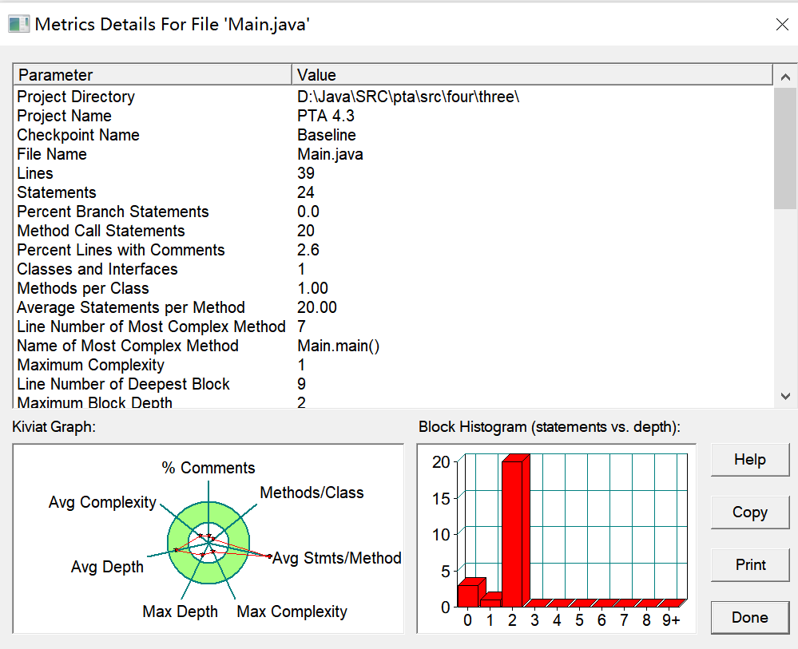This screenshot has width=798, height=649.
Task: Click the 'Max Depth' Kiviat label
Action: tap(181, 611)
